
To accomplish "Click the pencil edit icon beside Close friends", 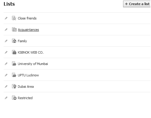I will coord(6,18).
